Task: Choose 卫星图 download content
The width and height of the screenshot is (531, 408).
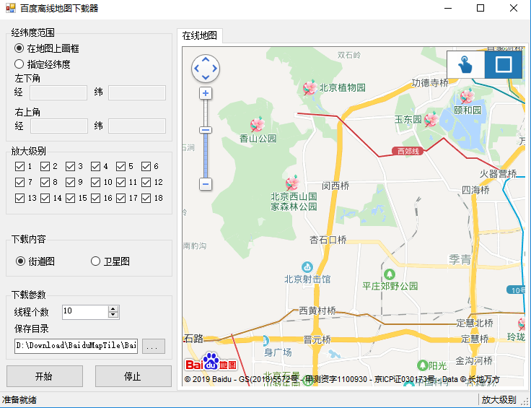Action: pyautogui.click(x=110, y=261)
